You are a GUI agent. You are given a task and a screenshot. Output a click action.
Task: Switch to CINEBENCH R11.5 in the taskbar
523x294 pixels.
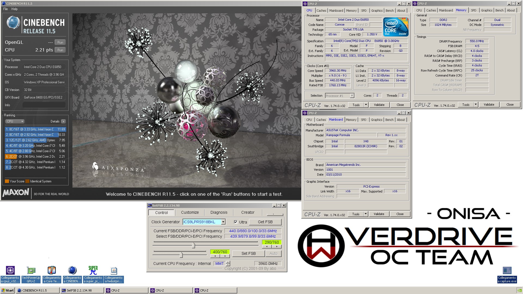coord(38,290)
